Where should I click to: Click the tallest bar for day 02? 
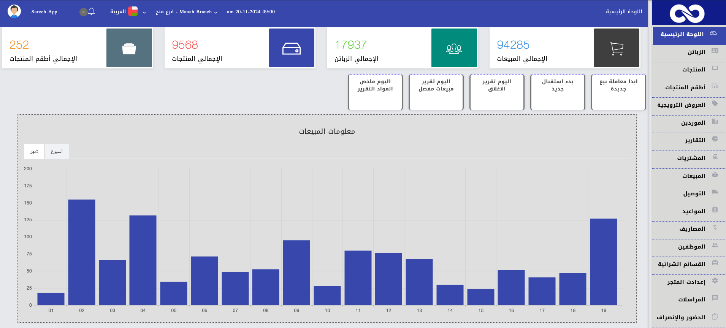click(x=82, y=252)
